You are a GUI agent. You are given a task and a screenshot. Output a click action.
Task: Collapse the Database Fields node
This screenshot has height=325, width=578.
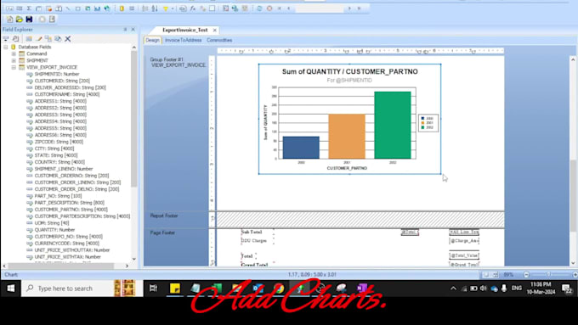[x=6, y=48]
